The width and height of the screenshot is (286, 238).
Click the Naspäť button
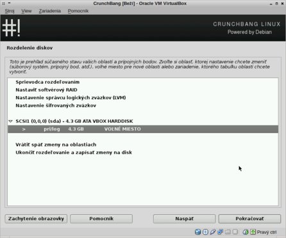[184, 219]
